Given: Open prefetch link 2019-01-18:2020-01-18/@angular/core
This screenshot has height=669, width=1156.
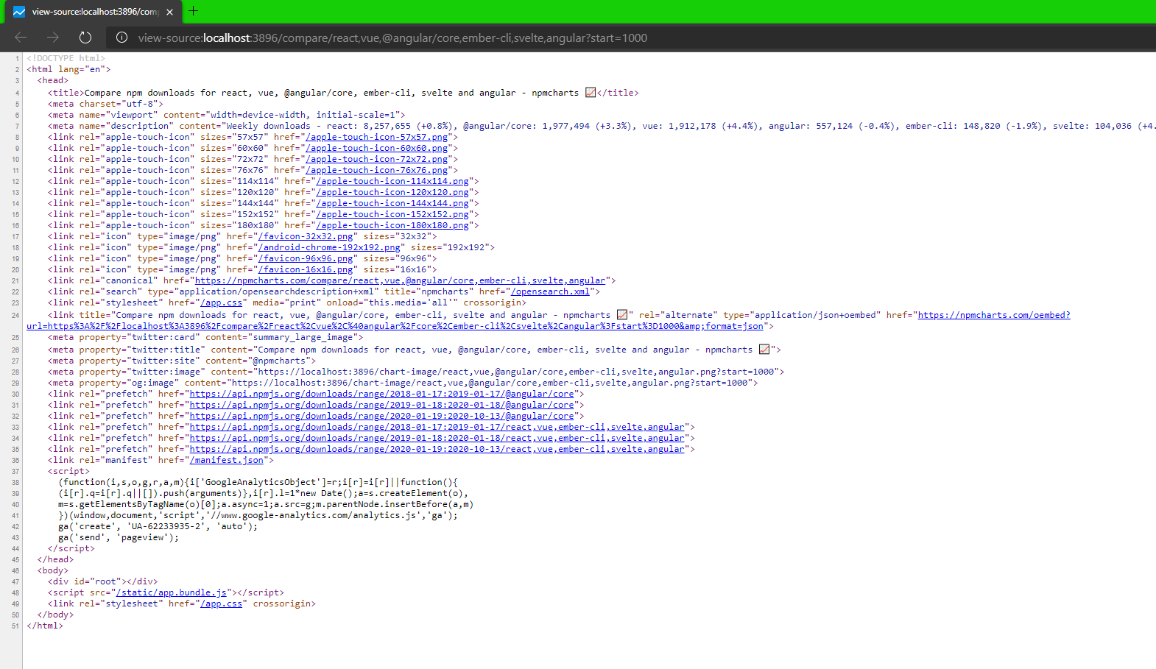Looking at the screenshot, I should pos(381,405).
